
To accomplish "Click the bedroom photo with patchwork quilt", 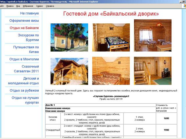I will click(x=111, y=37).
